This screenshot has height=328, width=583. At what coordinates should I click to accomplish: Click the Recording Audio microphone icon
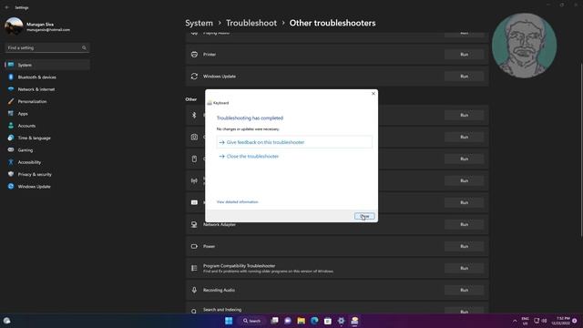point(194,290)
